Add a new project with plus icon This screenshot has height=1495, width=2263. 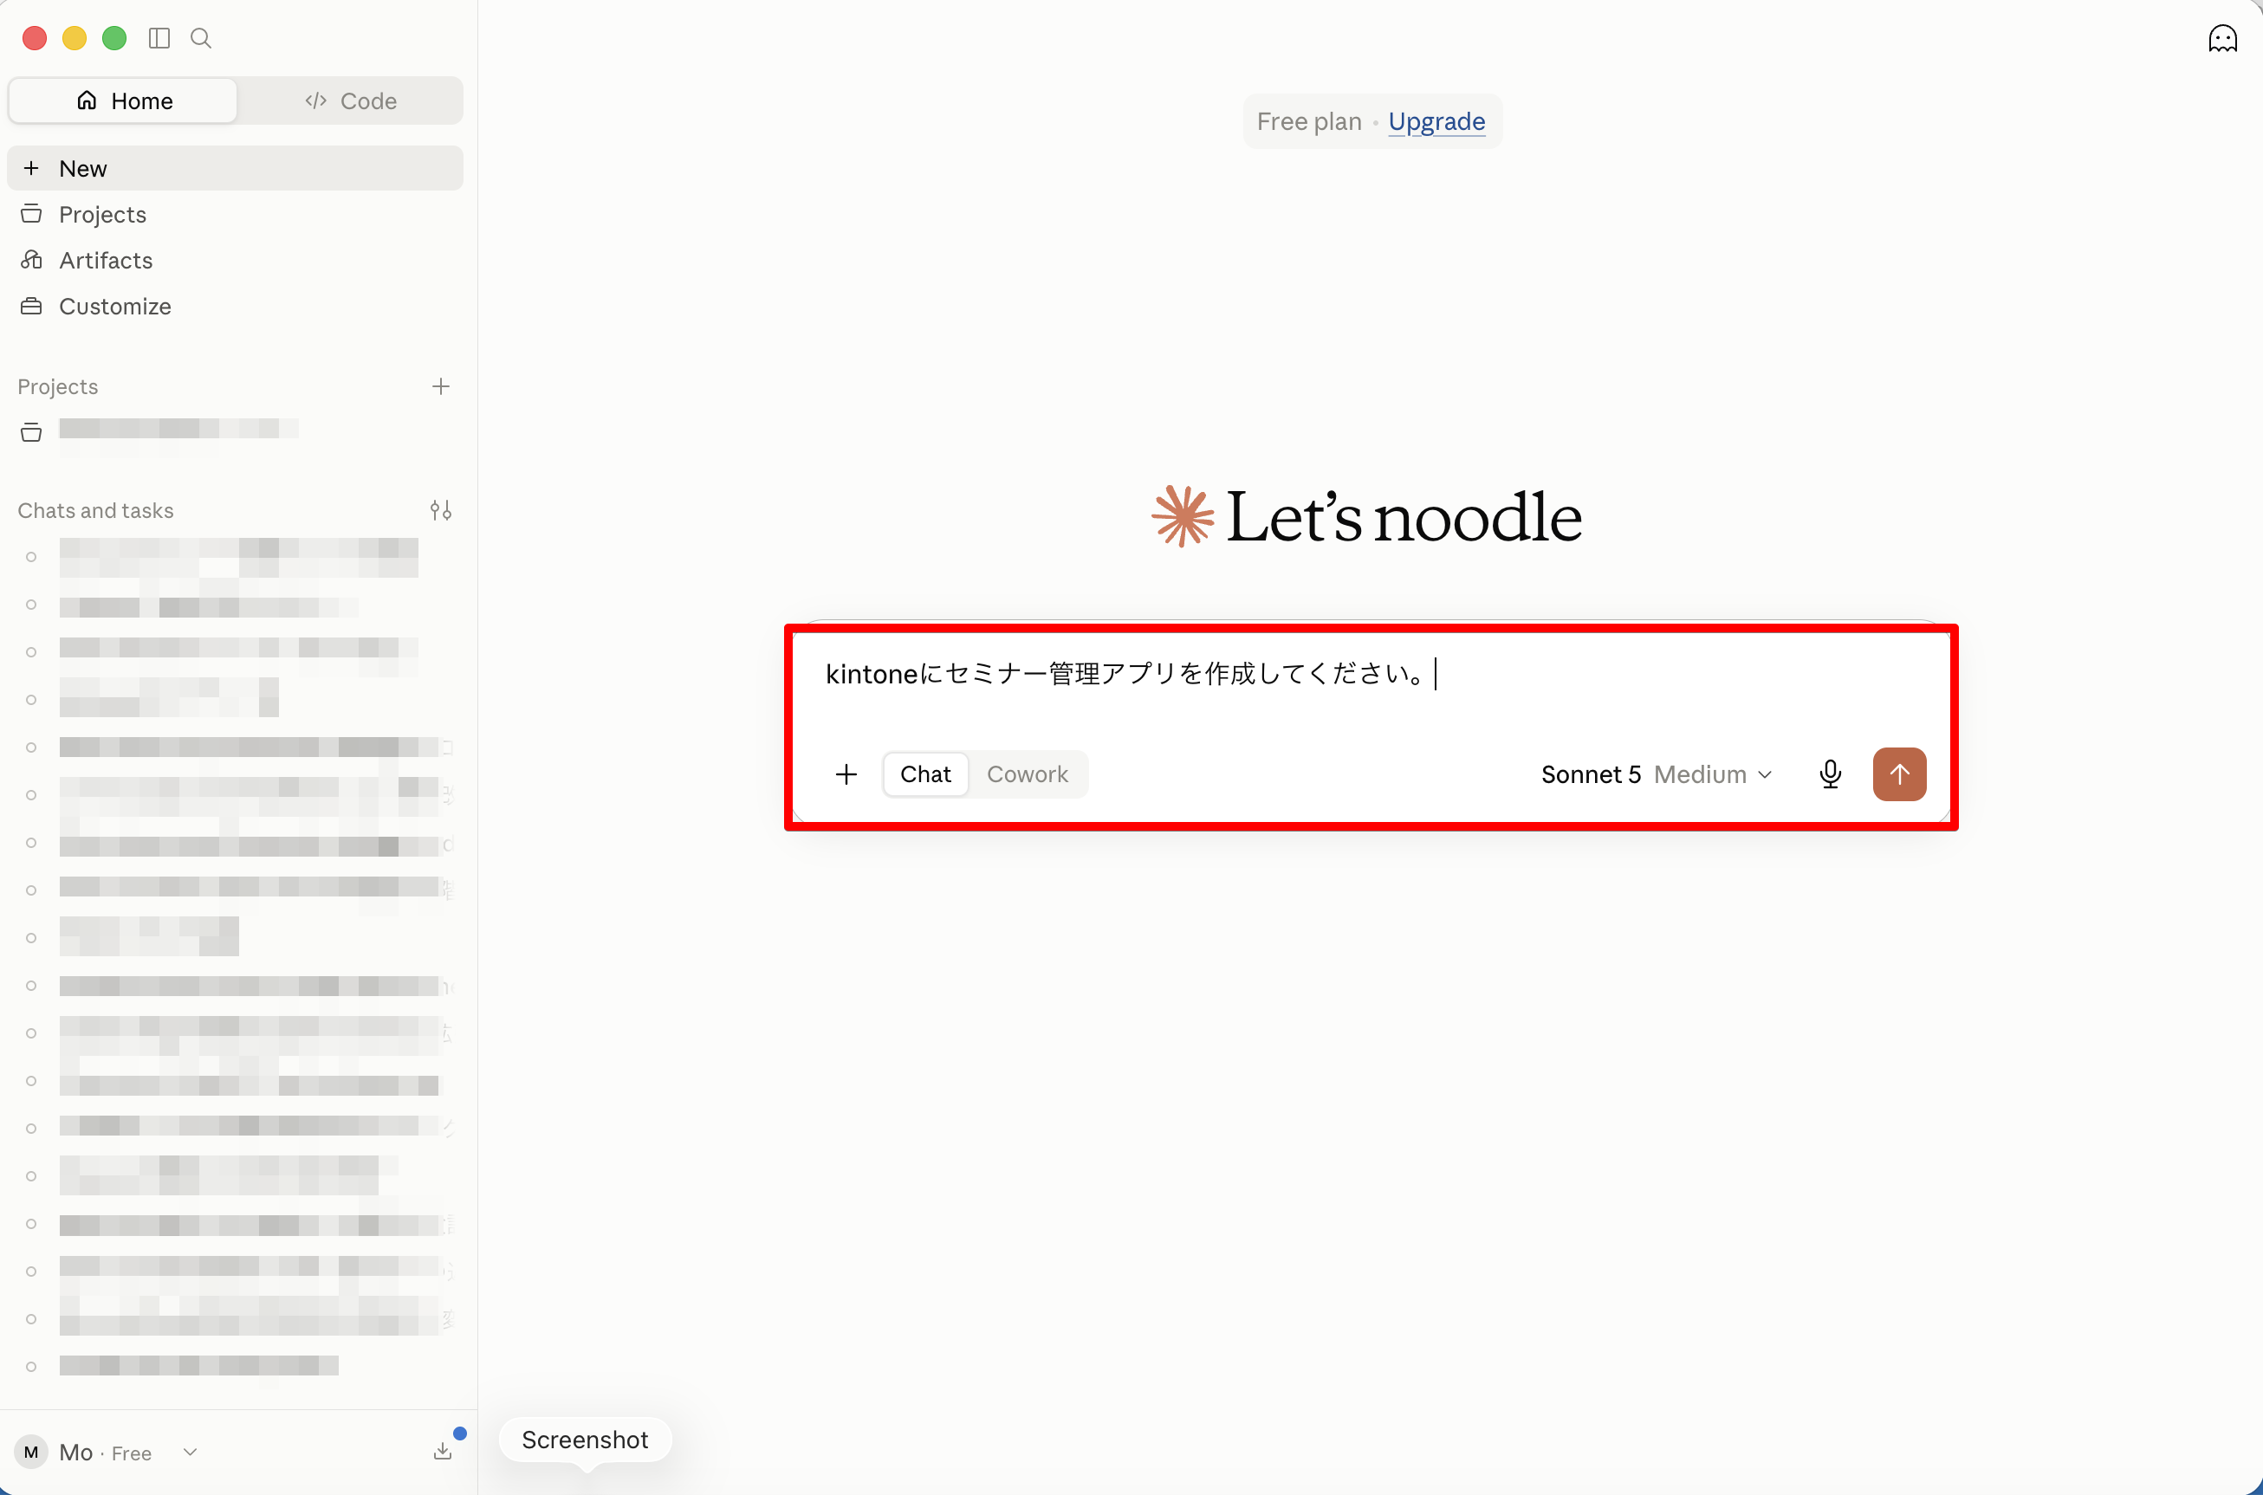[x=441, y=386]
